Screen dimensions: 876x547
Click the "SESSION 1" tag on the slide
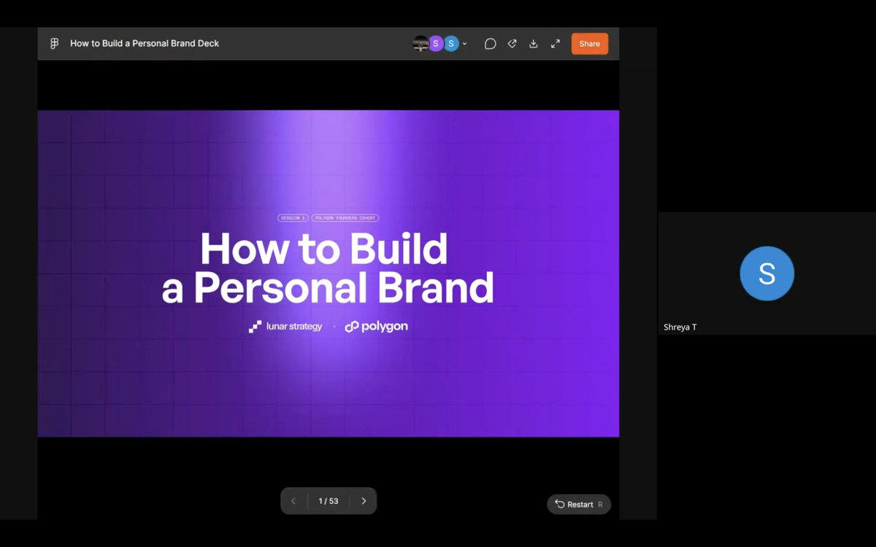[x=293, y=218]
